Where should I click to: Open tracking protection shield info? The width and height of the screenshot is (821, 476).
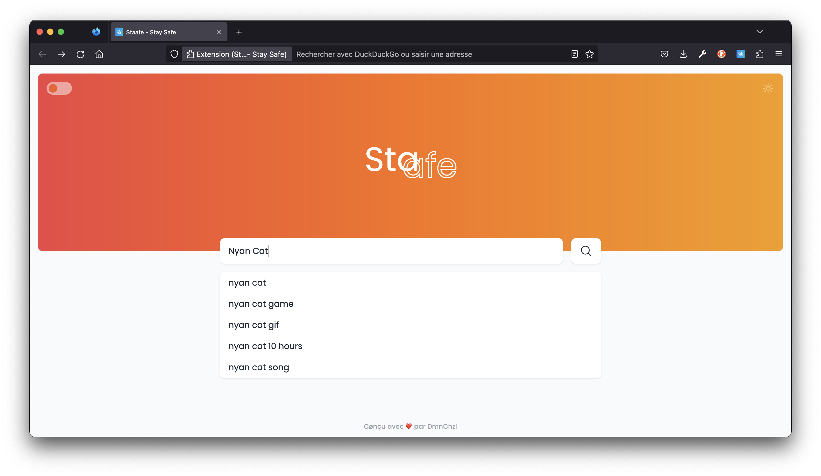174,54
